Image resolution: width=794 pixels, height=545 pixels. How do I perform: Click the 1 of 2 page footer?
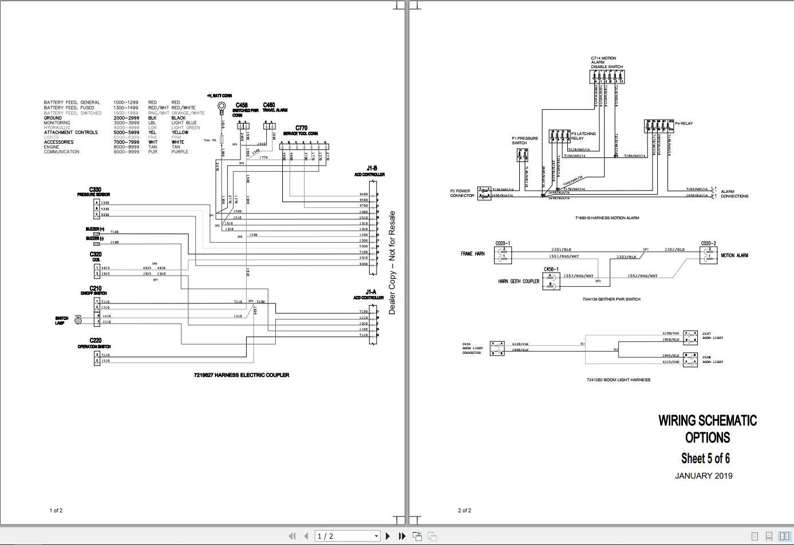click(x=56, y=510)
